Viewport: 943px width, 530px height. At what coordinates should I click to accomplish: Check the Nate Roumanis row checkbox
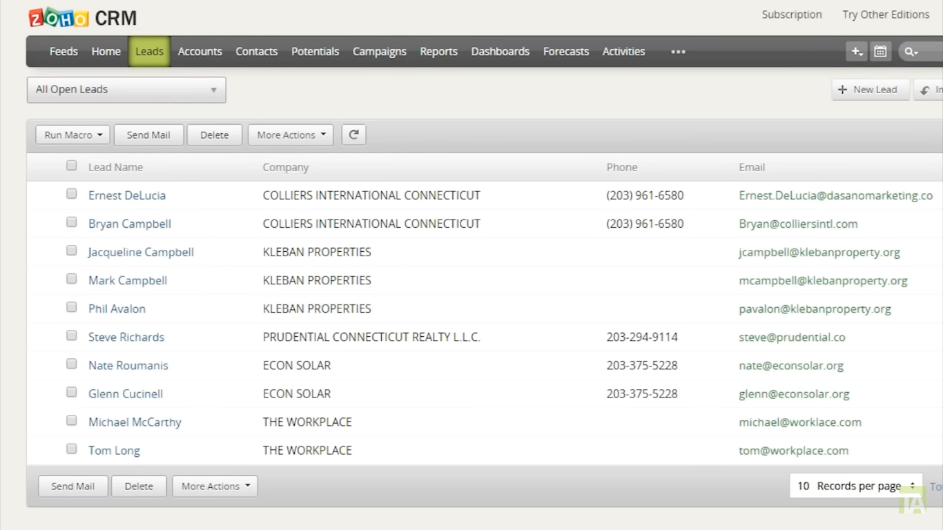[72, 364]
